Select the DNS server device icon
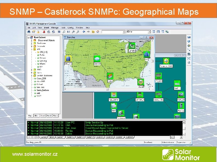Image resolution: width=217 pixels, height=162 pixels. (x=114, y=106)
